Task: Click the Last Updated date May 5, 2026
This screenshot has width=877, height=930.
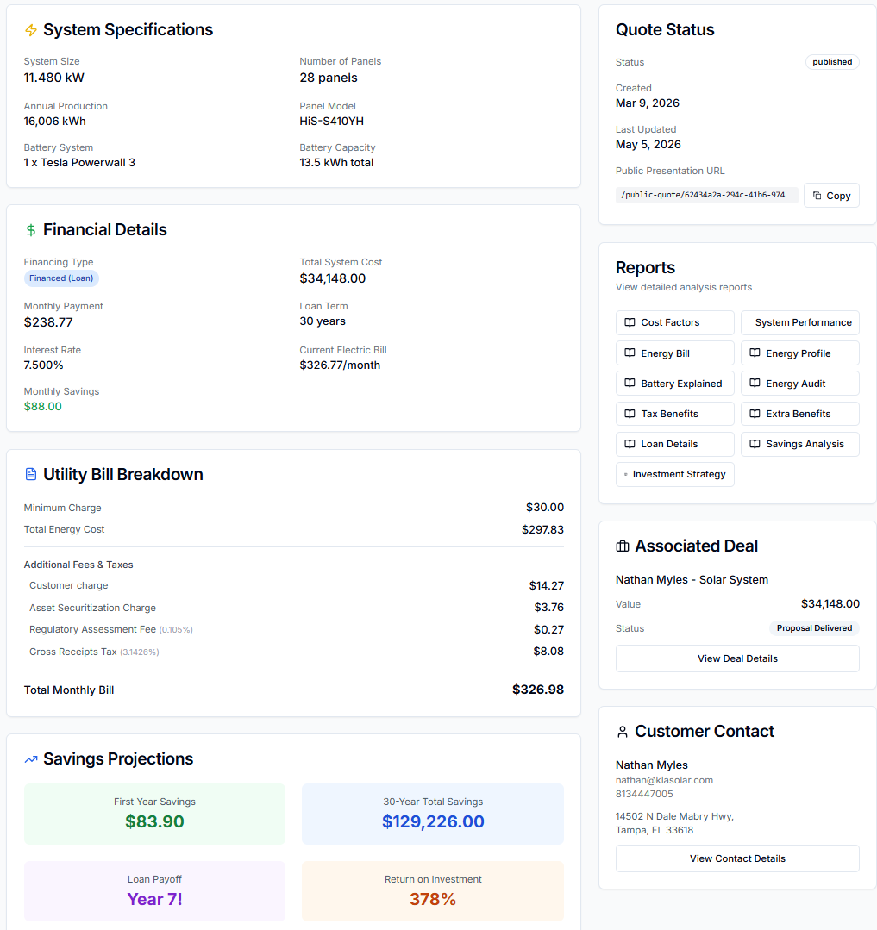Action: 648,145
